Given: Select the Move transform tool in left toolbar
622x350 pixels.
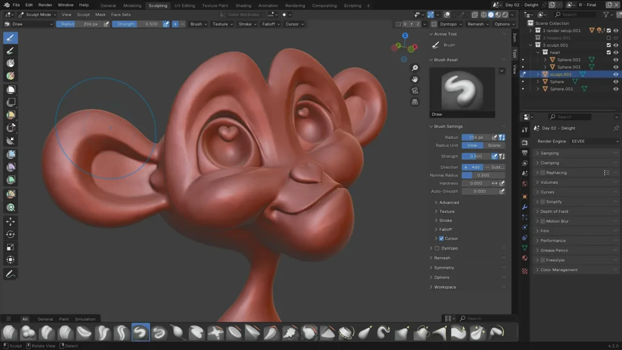Looking at the screenshot, I should click(11, 221).
